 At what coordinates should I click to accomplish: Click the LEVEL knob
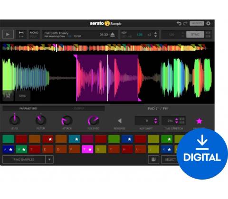click(15, 120)
